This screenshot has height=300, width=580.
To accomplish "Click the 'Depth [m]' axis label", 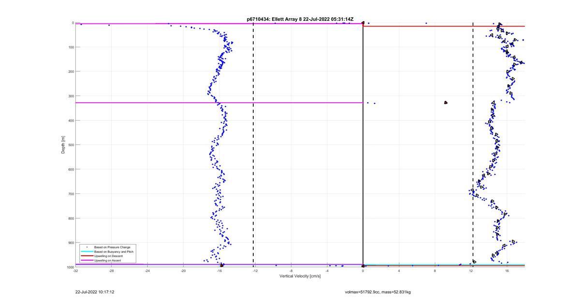I will 63,145.
